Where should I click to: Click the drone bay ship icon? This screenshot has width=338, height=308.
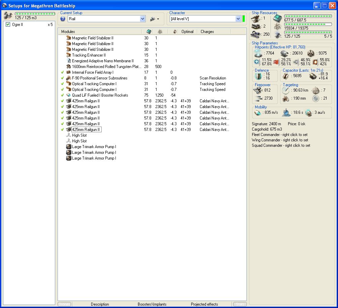pos(8,15)
